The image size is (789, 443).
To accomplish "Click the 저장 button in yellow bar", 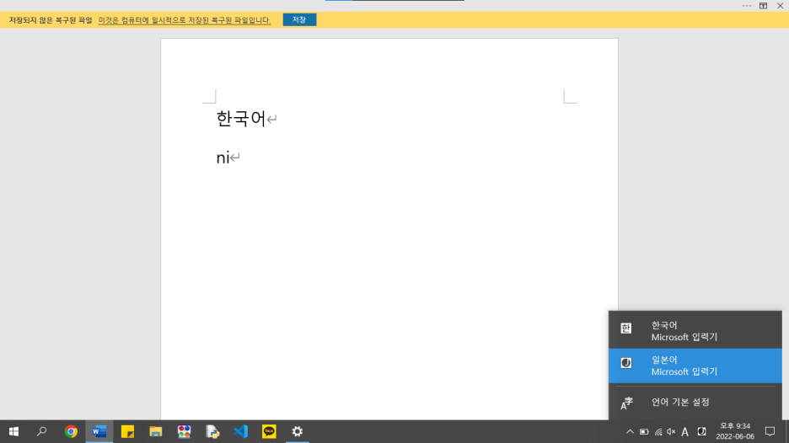I will click(299, 19).
